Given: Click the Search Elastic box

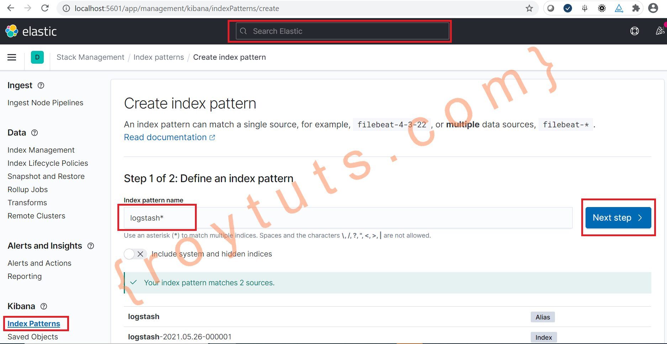Looking at the screenshot, I should (x=342, y=31).
